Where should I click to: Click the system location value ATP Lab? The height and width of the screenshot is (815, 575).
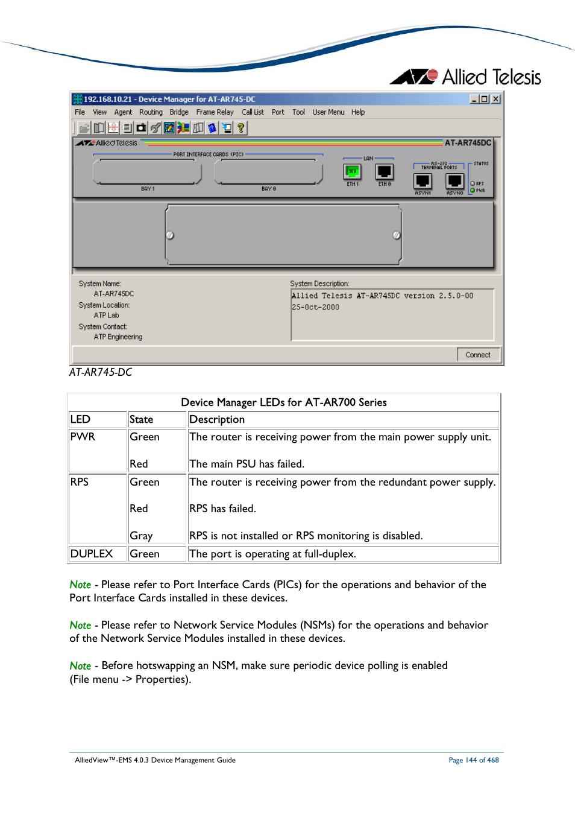click(106, 316)
